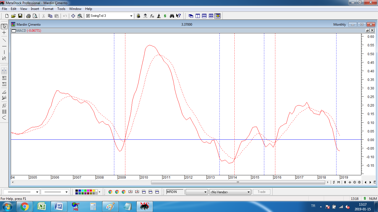The height and width of the screenshot is (212, 378).
Task: Select the crosshair plus tool in the side toolbar
Action: tap(4, 33)
